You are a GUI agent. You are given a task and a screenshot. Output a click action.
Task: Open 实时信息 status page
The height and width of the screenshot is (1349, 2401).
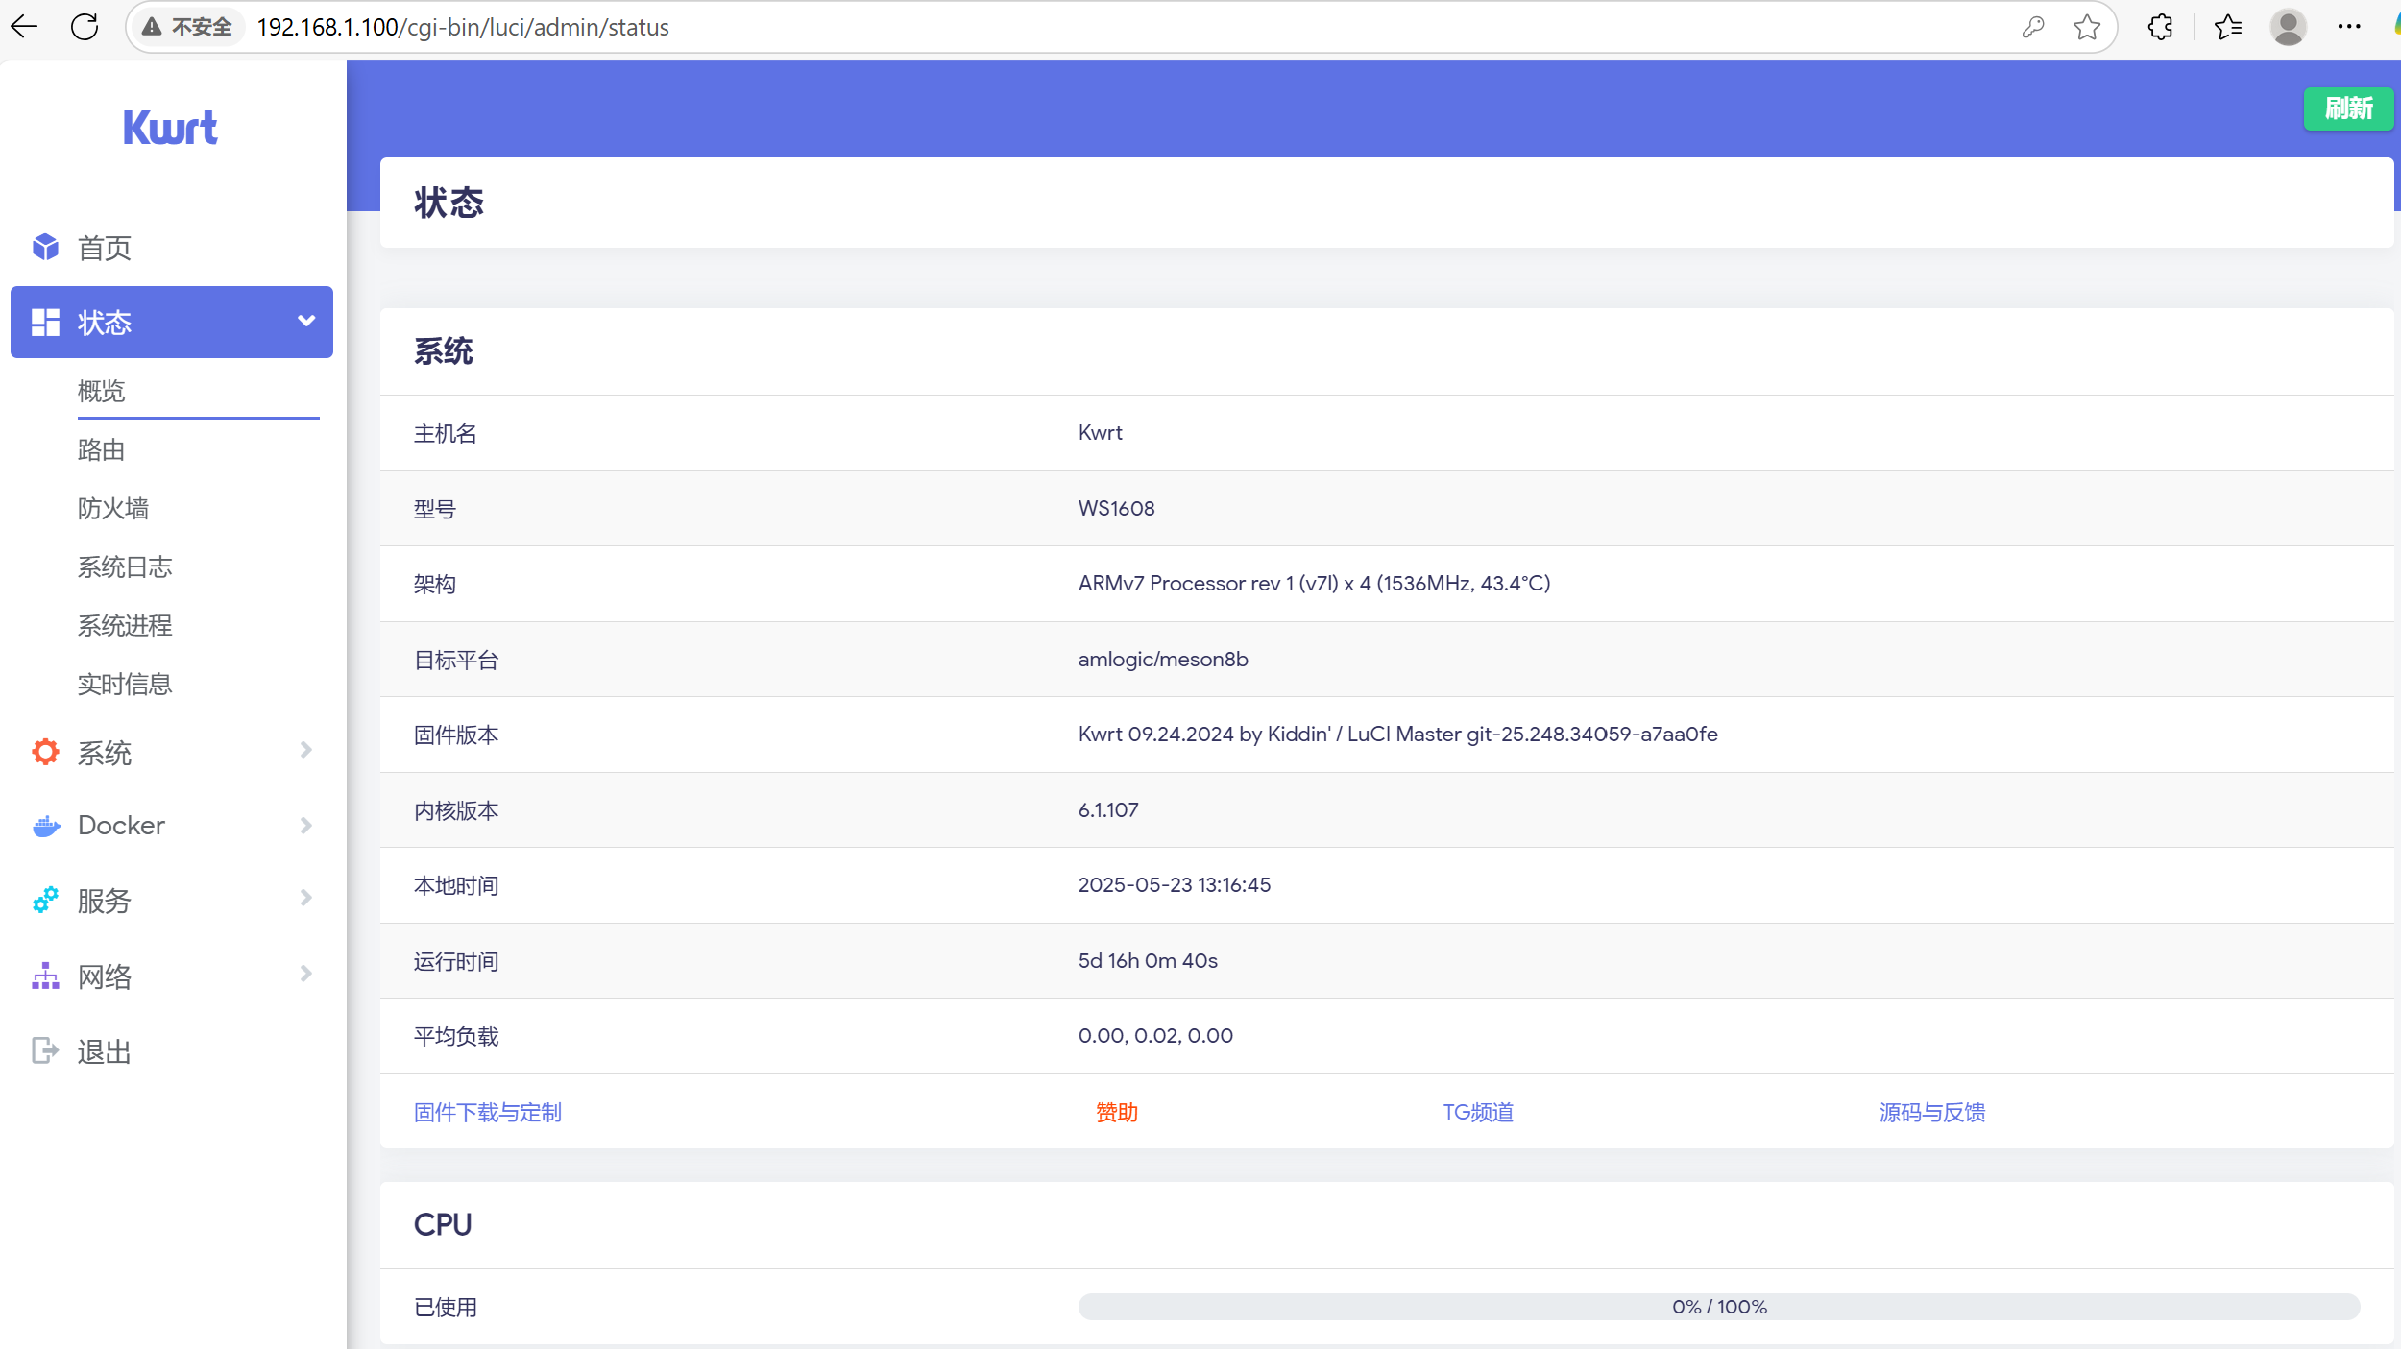click(125, 684)
